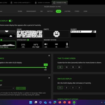Open Task View on the taskbar
Screen dimensions: 105x105
(36, 102)
